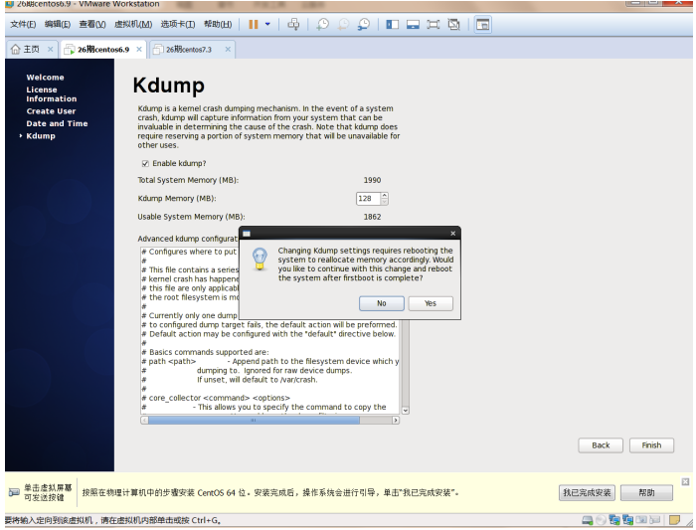Open the snapshot manager wrench-clock icon
Viewport: 696px width, 530px height.
[364, 25]
